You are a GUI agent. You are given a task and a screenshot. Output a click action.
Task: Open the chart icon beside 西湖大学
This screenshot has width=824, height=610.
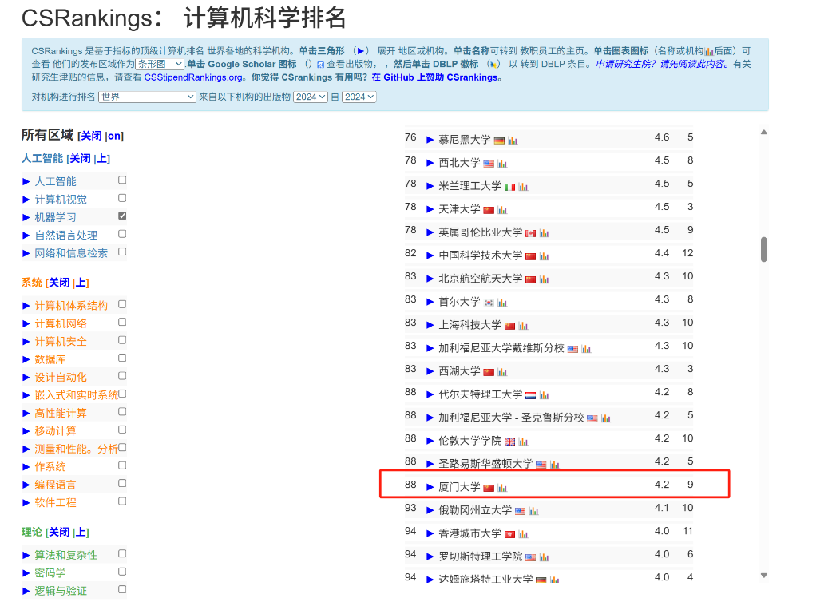502,371
